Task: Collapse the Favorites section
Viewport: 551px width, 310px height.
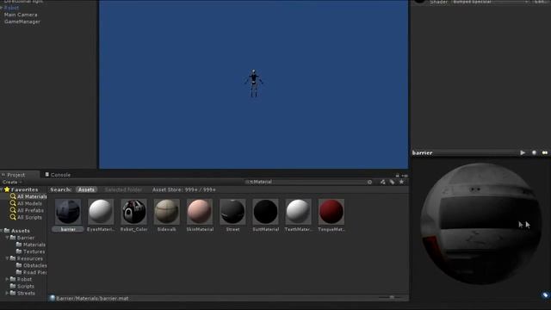Action: (2, 189)
